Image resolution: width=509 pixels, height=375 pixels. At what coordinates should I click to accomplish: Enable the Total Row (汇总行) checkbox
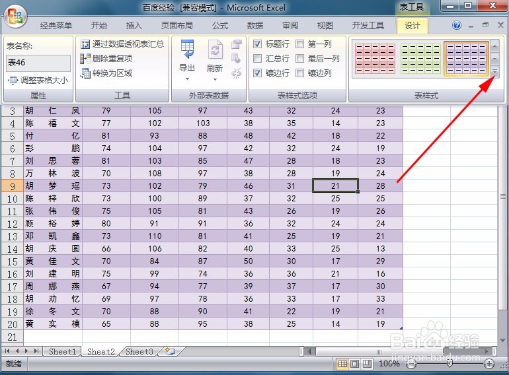pos(257,58)
